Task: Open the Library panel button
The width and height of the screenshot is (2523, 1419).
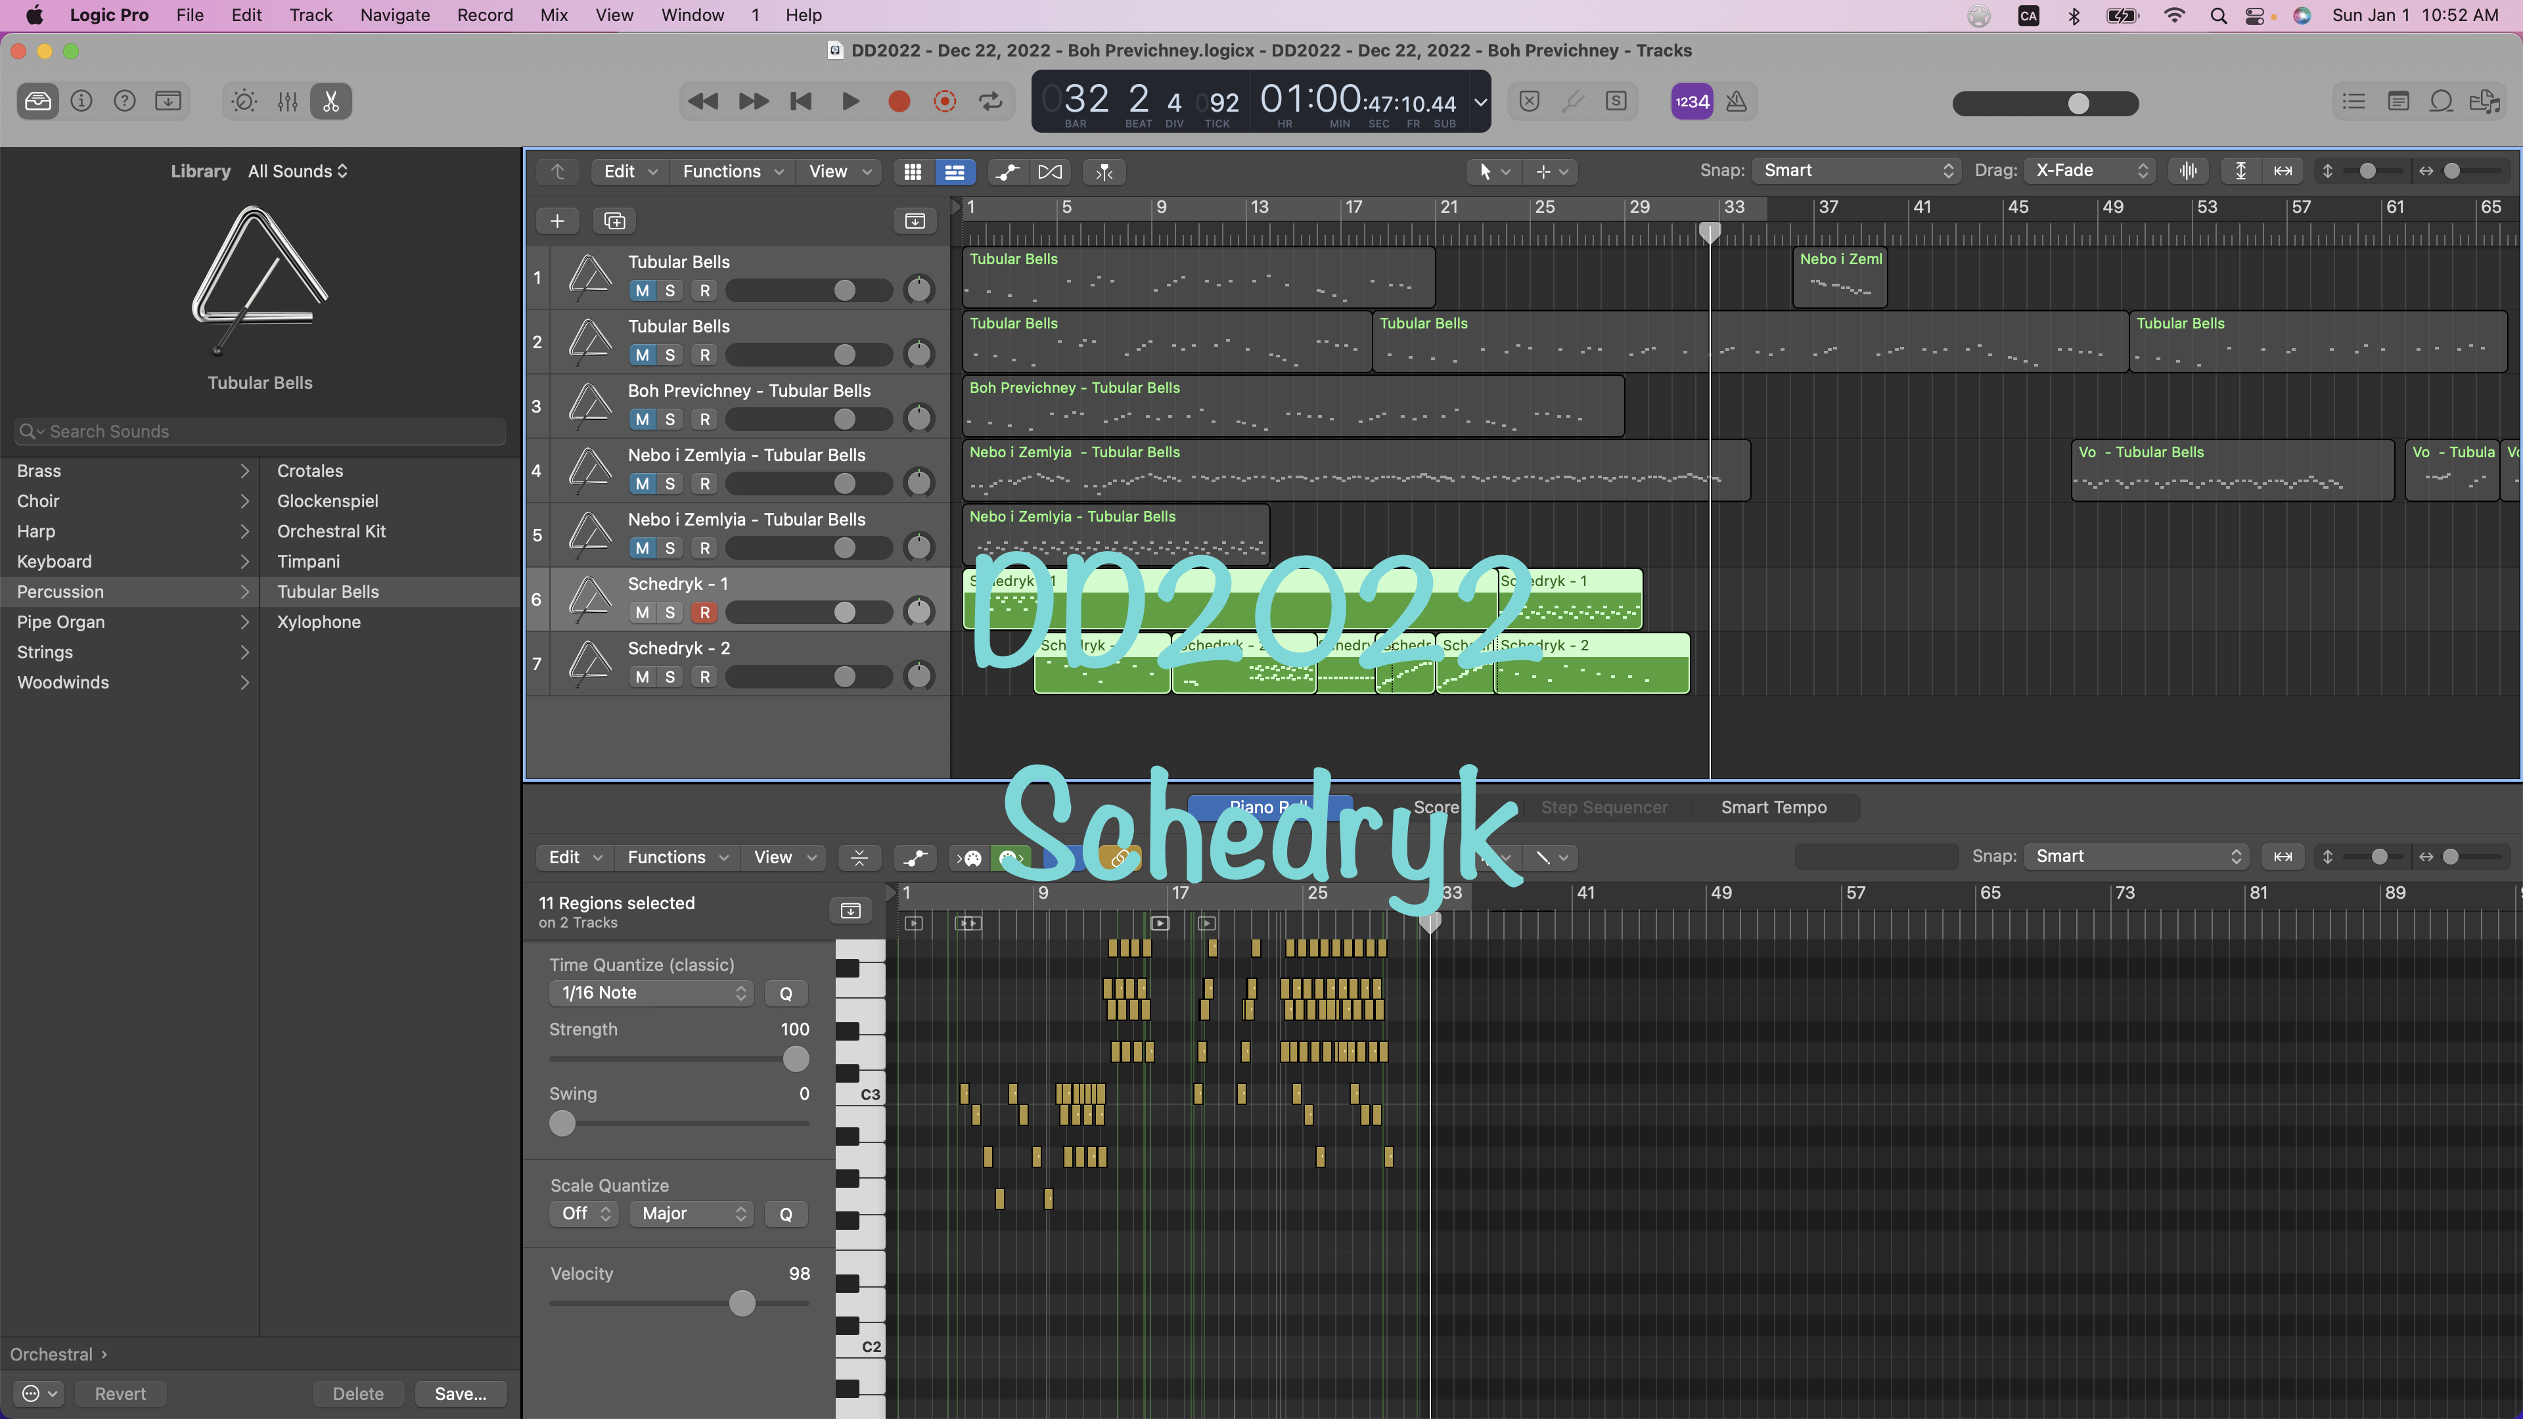Action: (x=38, y=101)
